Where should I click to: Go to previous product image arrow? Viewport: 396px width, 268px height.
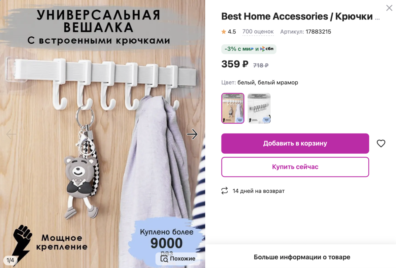[11, 134]
